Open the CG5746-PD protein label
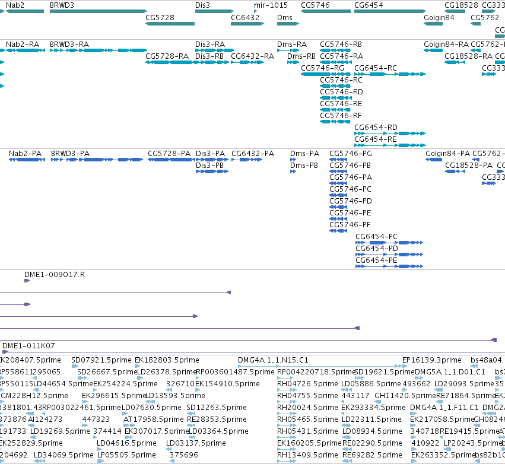This screenshot has width=505, height=464. (x=351, y=201)
